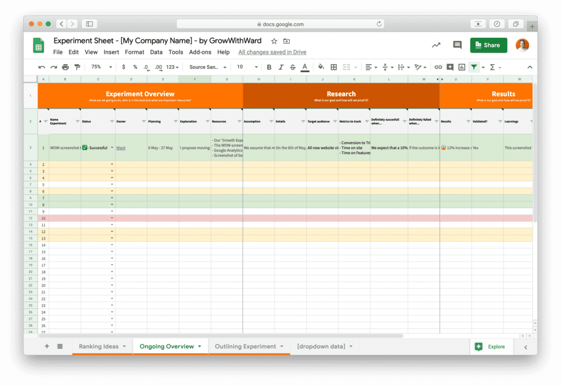Open the fill color picker
Image resolution: width=561 pixels, height=386 pixels.
[x=321, y=67]
